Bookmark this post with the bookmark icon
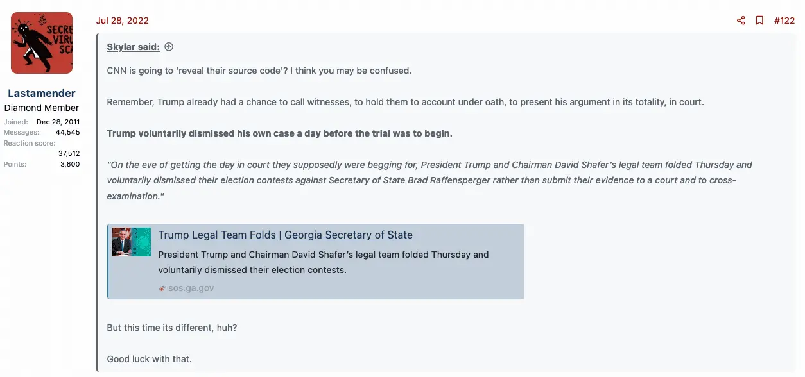 (759, 21)
